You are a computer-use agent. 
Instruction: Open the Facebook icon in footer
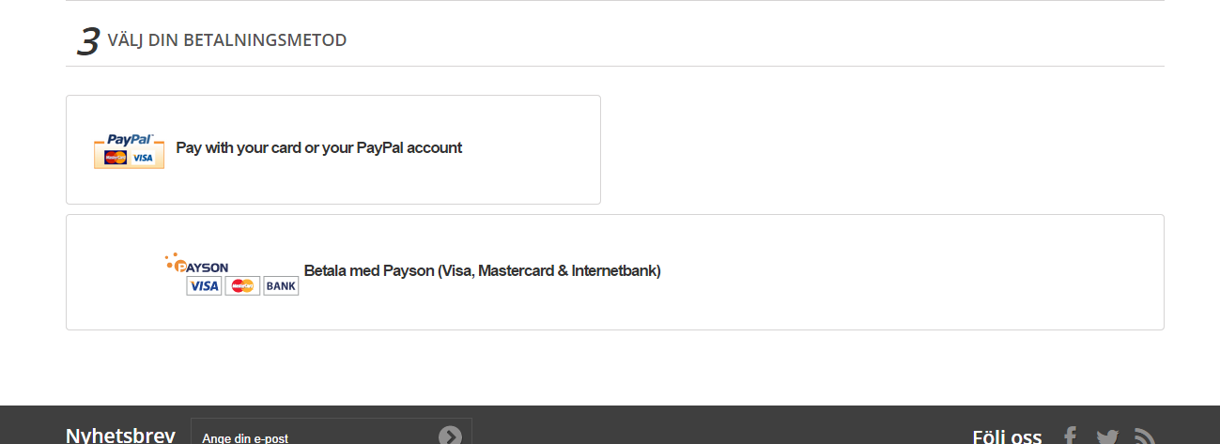(x=1070, y=436)
